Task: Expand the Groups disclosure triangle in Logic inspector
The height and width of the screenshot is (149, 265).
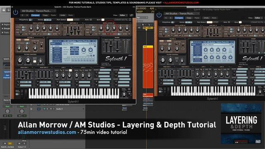Action: tap(2, 29)
